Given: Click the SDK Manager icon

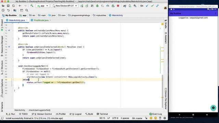Looking at the screenshot, I should [135, 6].
